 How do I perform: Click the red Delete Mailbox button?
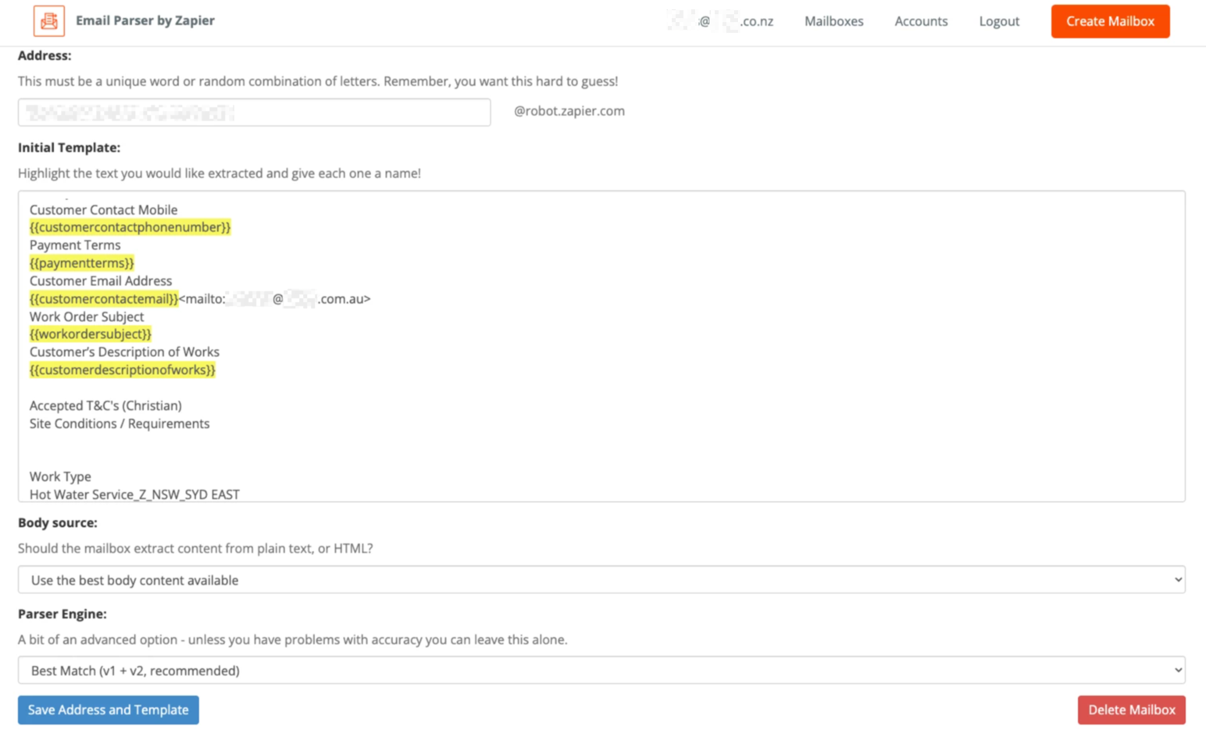click(x=1131, y=710)
